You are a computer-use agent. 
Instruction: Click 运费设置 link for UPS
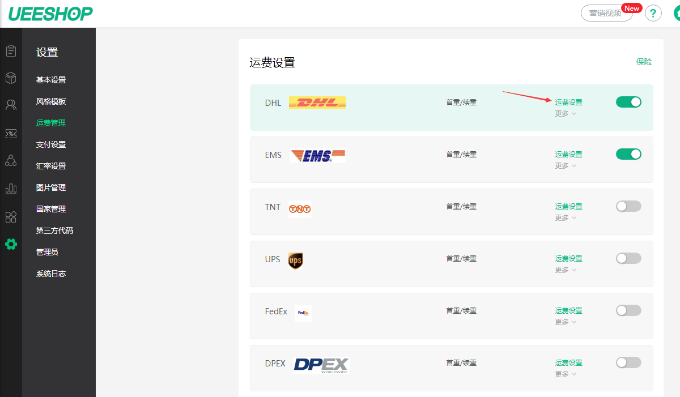(x=568, y=259)
